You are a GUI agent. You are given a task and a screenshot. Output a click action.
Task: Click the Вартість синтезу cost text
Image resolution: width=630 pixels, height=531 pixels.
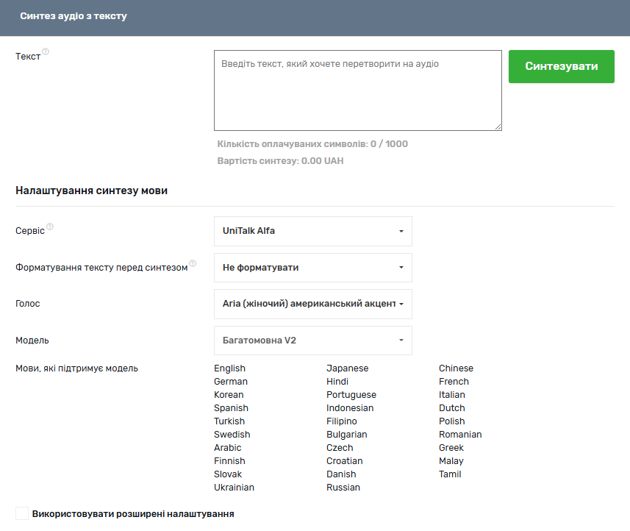(280, 161)
